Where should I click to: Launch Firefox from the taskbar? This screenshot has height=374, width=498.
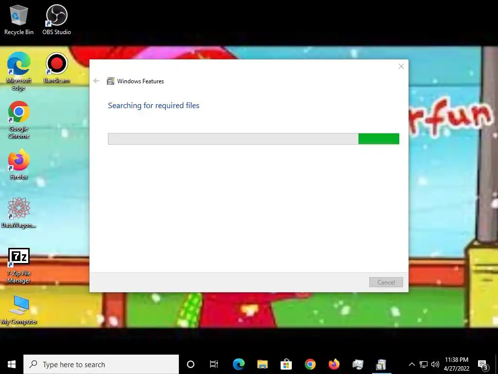[x=334, y=364]
